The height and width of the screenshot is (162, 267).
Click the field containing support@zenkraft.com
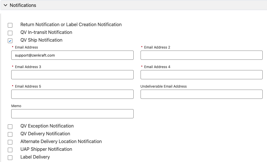click(72, 55)
